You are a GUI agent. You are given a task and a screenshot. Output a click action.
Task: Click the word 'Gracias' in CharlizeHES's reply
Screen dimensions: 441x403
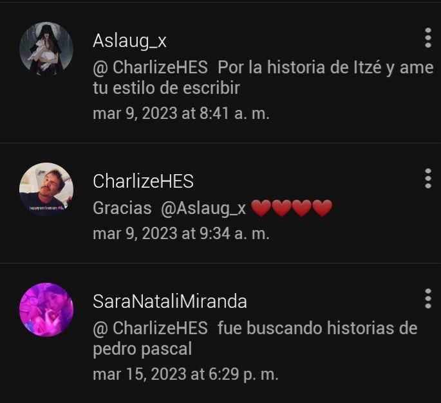pyautogui.click(x=122, y=208)
